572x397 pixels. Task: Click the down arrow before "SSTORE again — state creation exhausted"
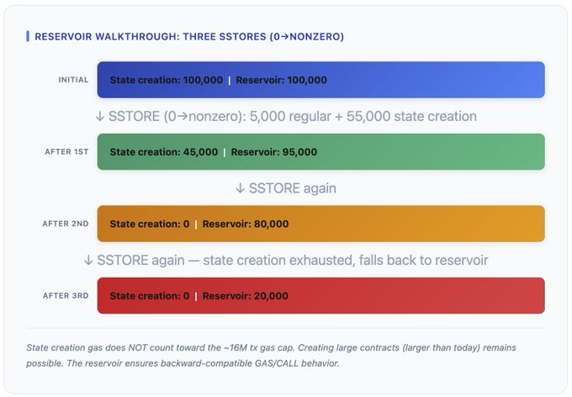coord(88,260)
